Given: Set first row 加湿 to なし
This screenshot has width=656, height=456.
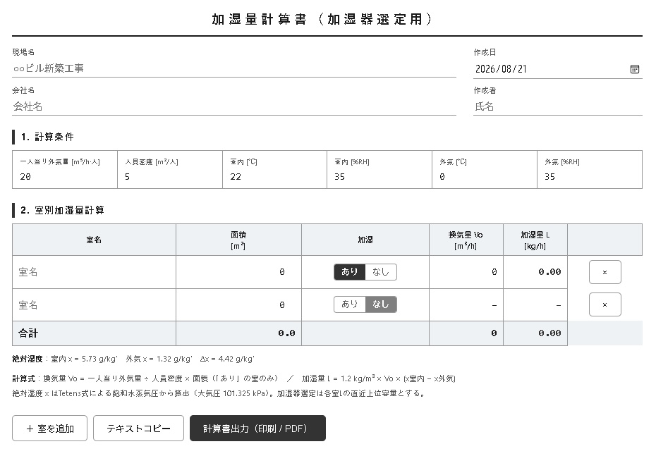Looking at the screenshot, I should (381, 271).
